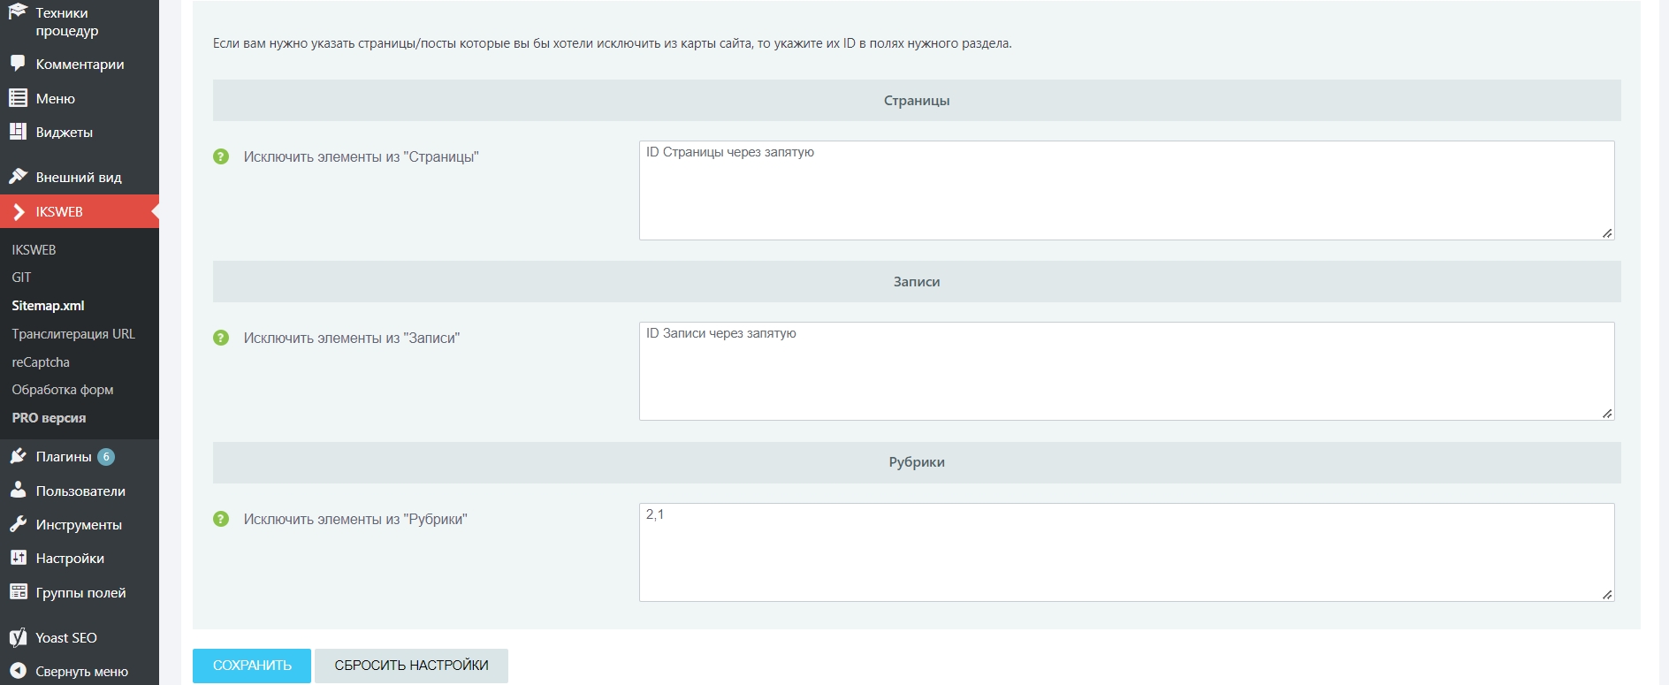Click the Пользователи person icon
1669x685 pixels.
(x=18, y=490)
